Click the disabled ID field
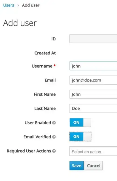 pos(93,39)
